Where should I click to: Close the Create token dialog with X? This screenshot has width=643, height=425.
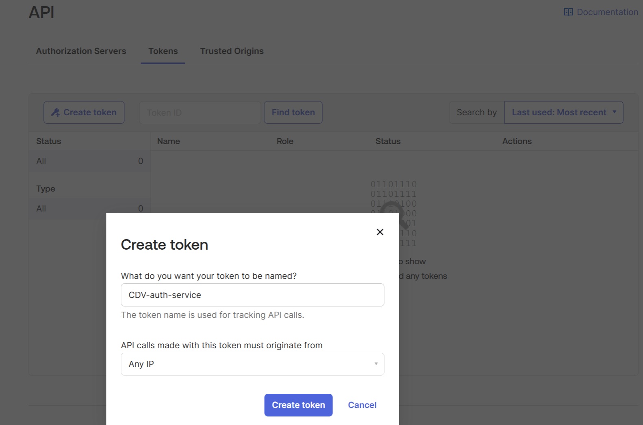coord(380,232)
